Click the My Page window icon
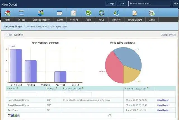Viewport: 179px width, 120px height. (x=22, y=13)
